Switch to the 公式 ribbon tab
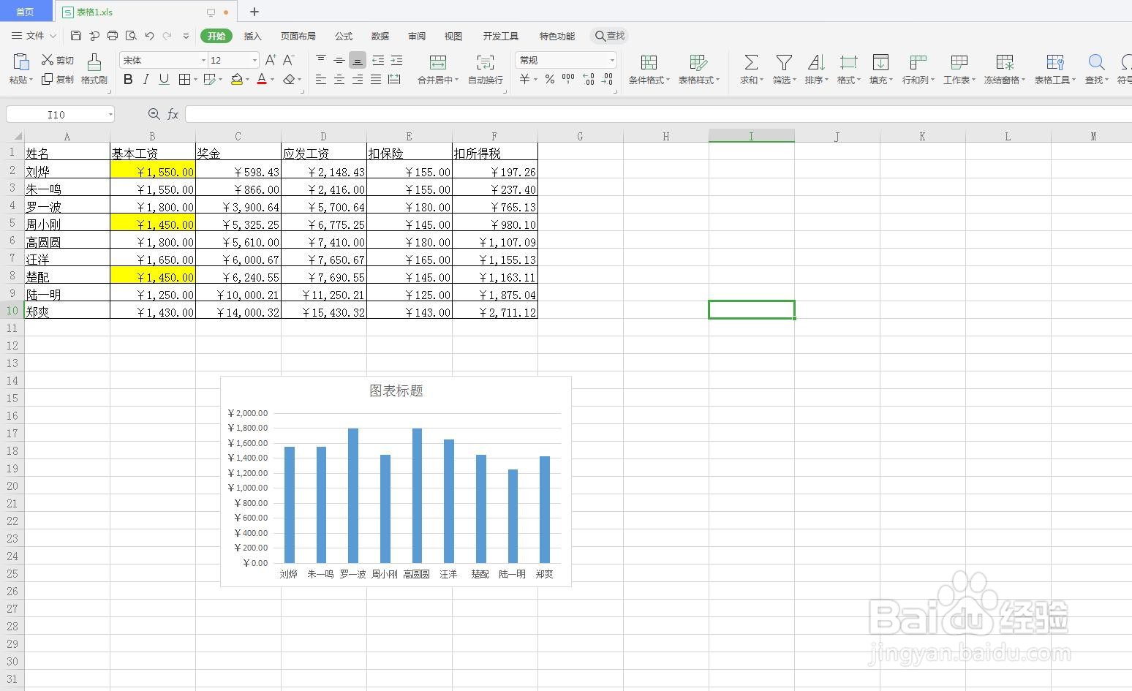This screenshot has width=1132, height=691. click(x=344, y=36)
